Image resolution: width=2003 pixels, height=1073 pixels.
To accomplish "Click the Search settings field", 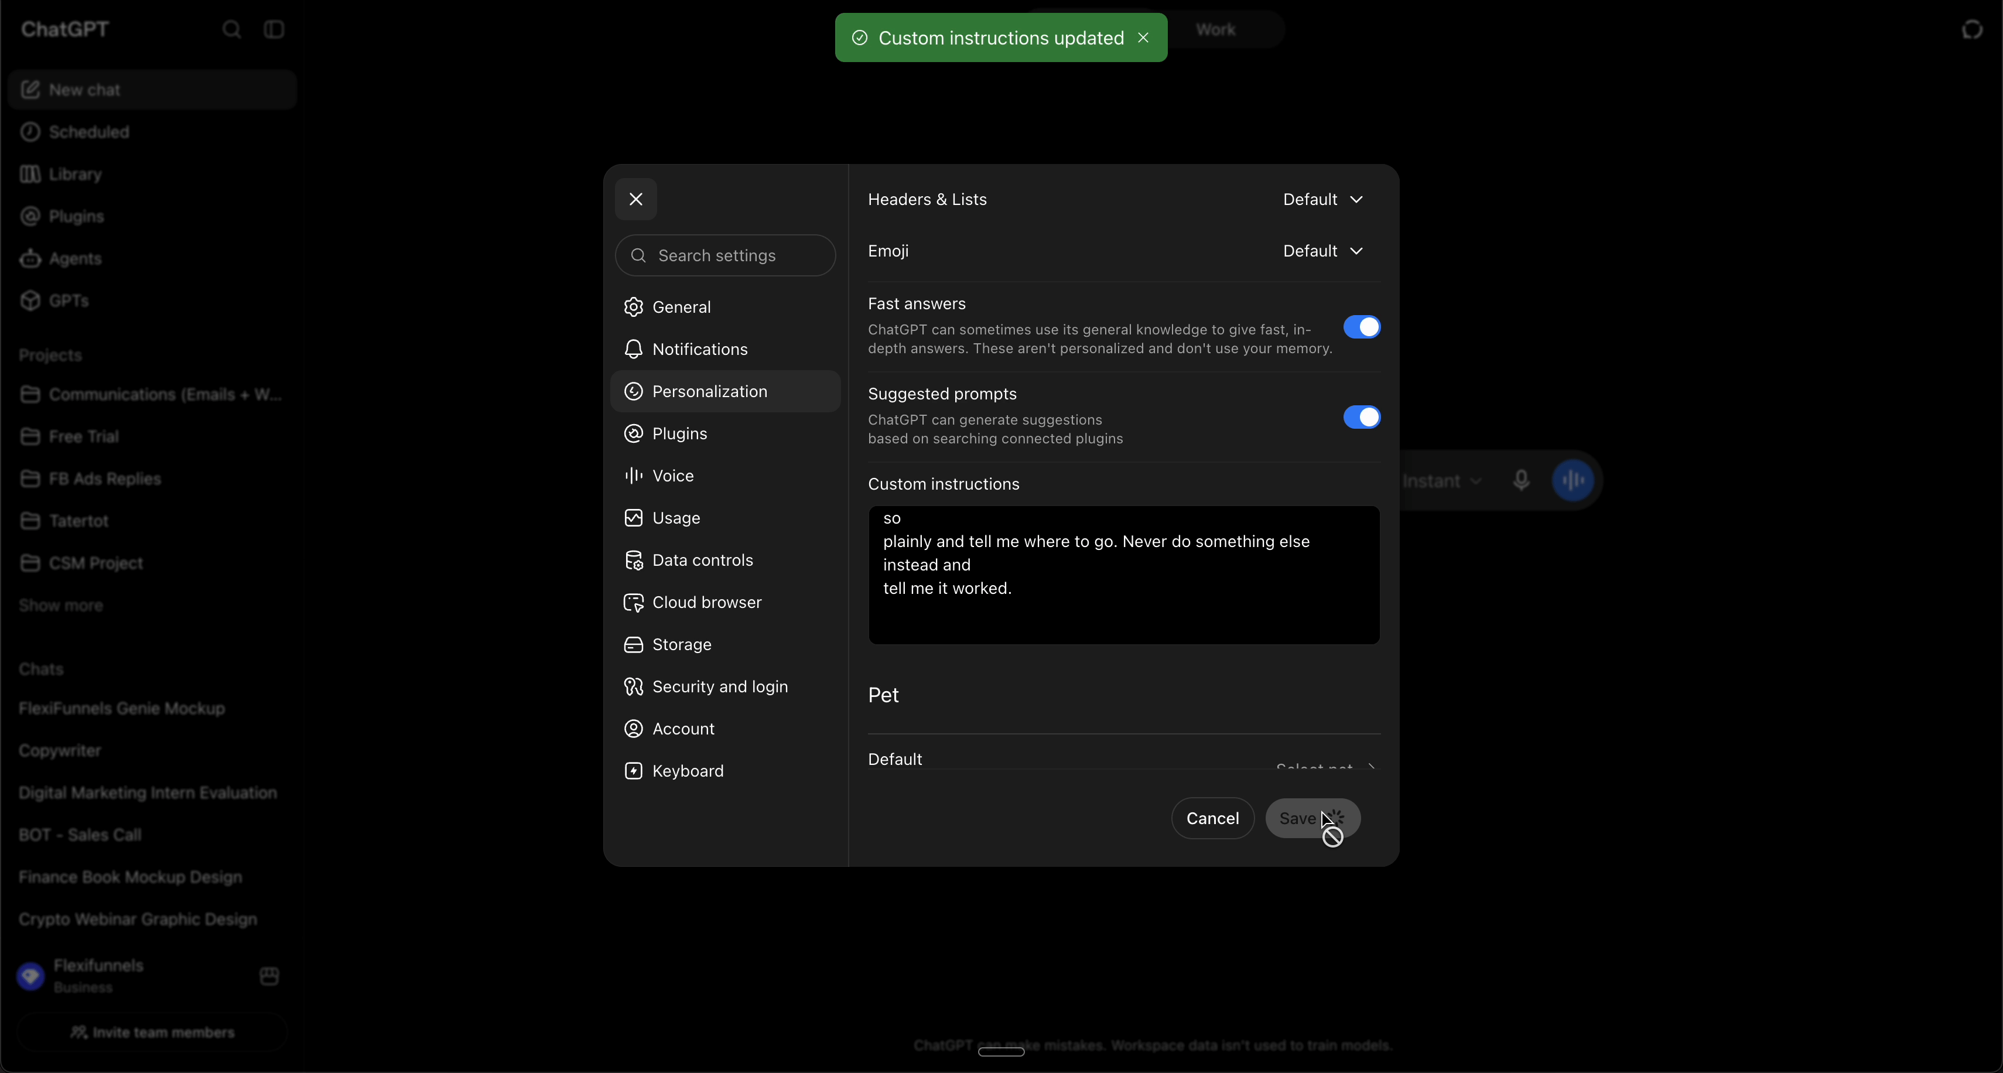I will click(x=726, y=255).
